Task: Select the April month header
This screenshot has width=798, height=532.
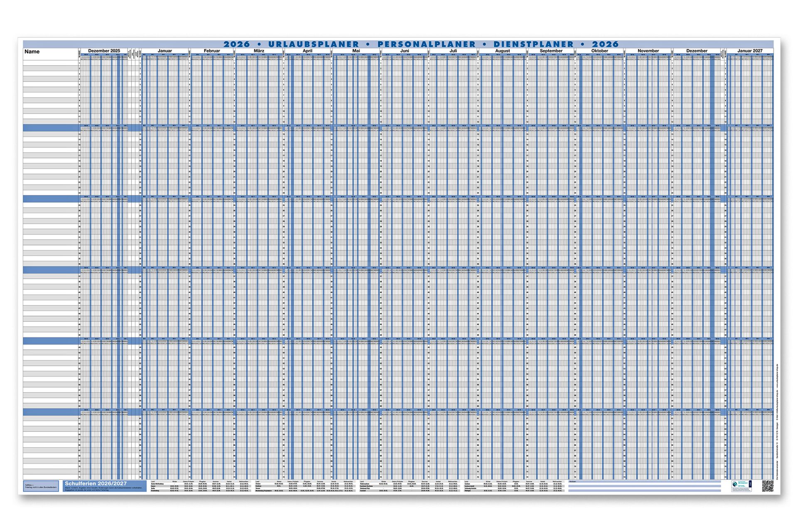Action: click(307, 51)
